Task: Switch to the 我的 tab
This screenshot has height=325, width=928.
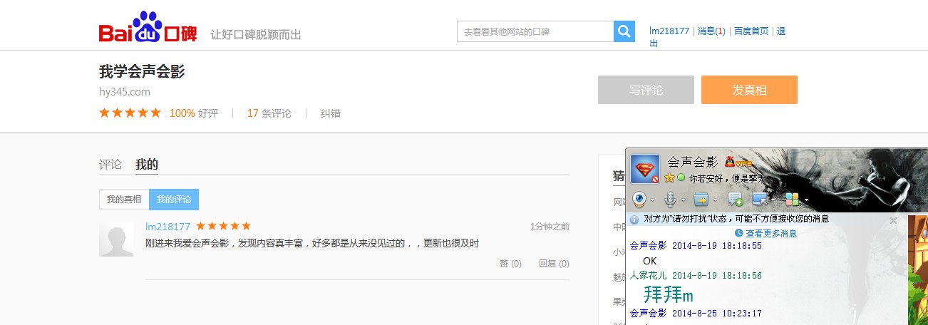Action: click(x=147, y=165)
